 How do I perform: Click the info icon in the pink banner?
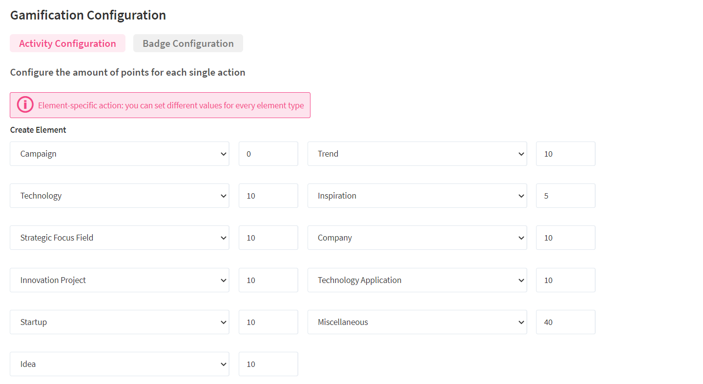(25, 105)
